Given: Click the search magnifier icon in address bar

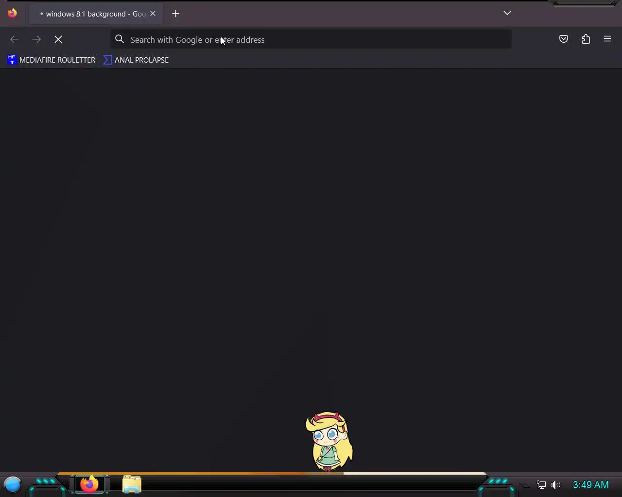Looking at the screenshot, I should (x=120, y=39).
